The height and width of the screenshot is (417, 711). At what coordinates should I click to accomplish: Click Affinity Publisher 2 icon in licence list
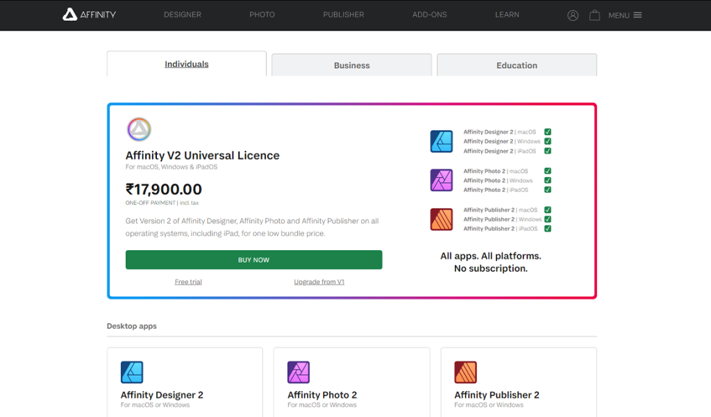441,219
